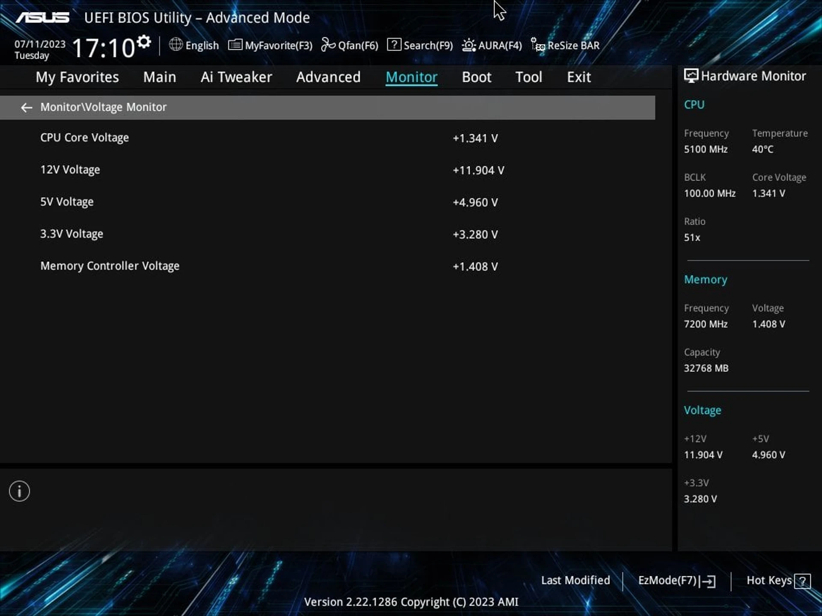Select the Monitor tab
The height and width of the screenshot is (616, 822).
pyautogui.click(x=411, y=77)
